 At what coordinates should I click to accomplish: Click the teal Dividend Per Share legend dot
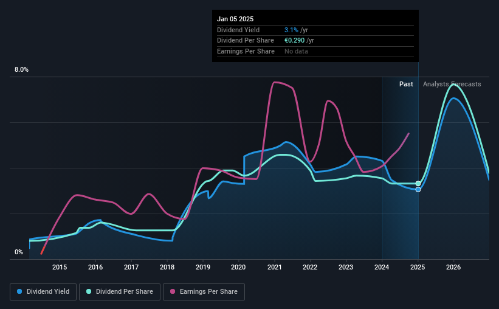(x=89, y=291)
